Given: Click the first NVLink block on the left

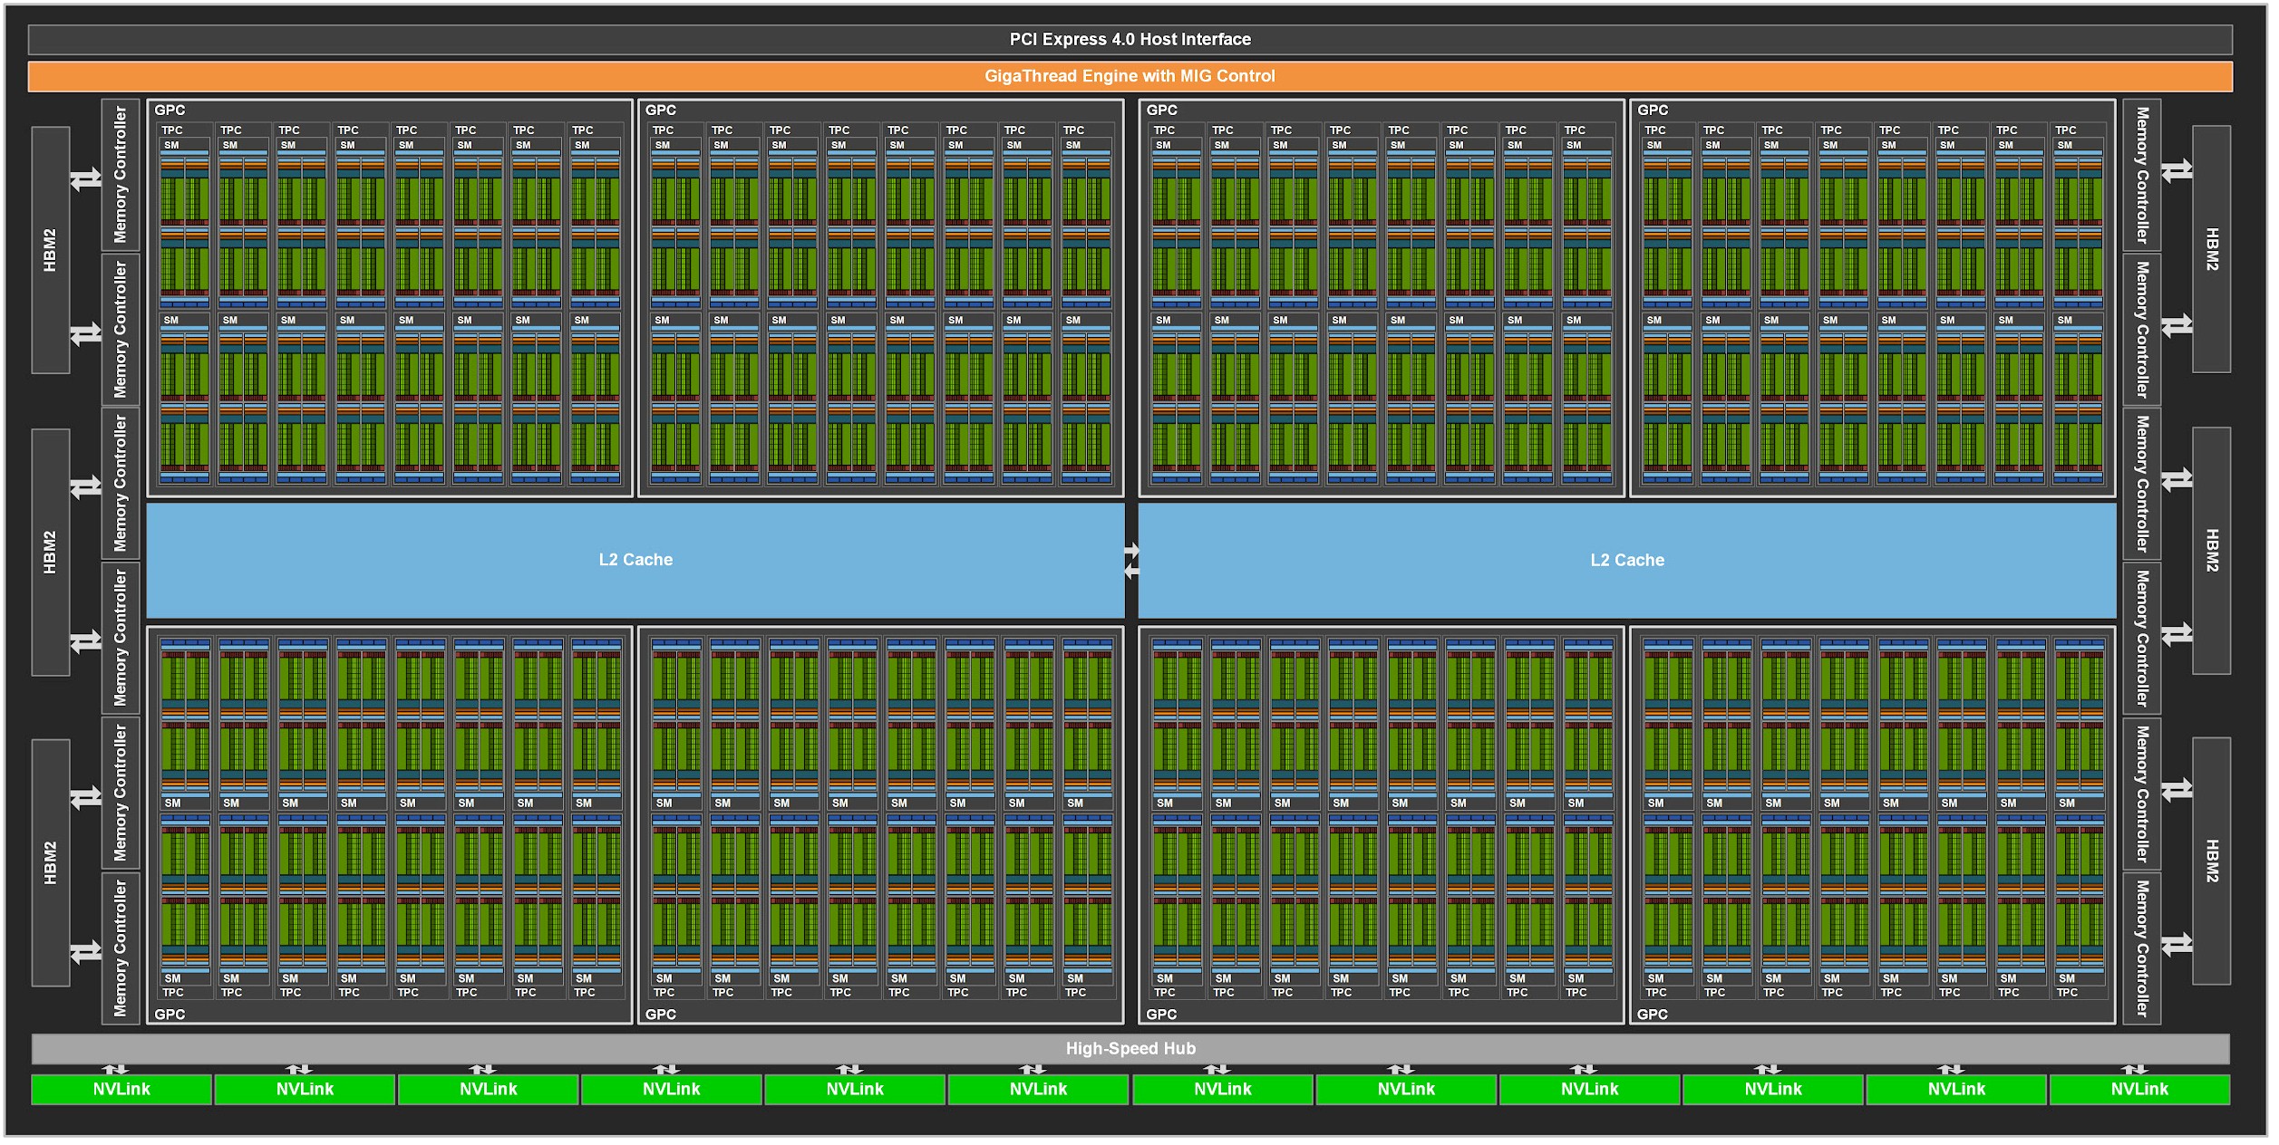Looking at the screenshot, I should click(x=121, y=1090).
